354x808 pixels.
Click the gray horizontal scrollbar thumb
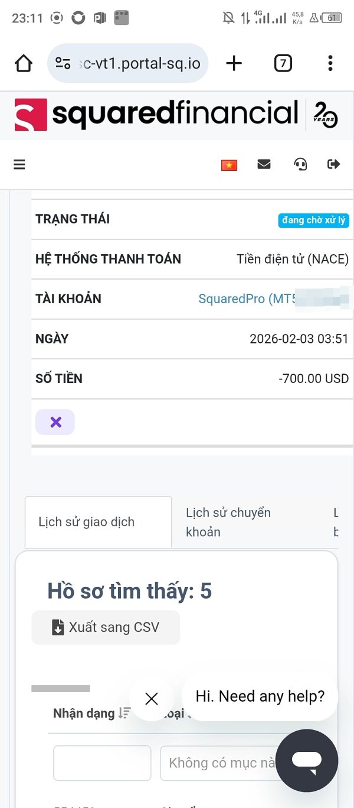[x=60, y=689]
